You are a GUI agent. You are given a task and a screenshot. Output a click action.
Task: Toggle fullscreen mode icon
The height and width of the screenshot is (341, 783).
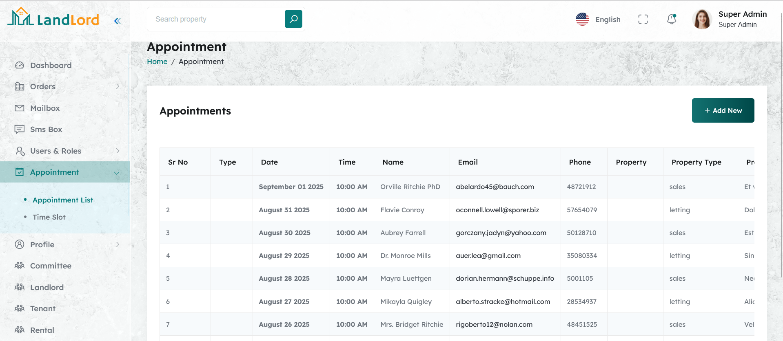coord(643,19)
